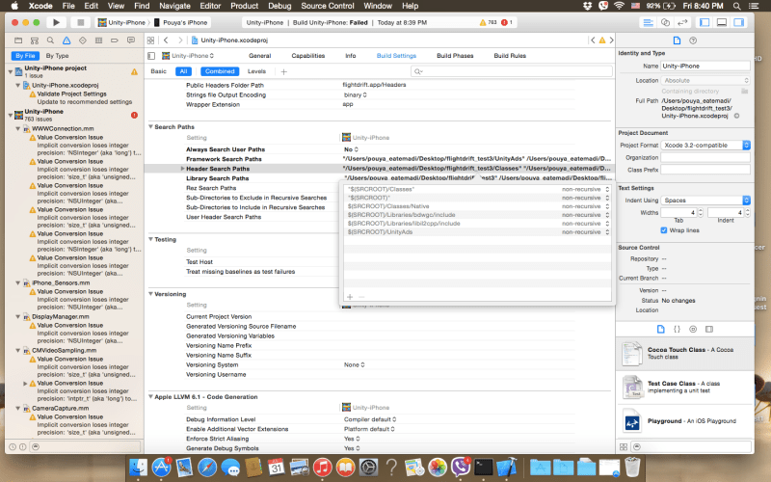Go back in editor history
Image resolution: width=771 pixels, height=482 pixels.
(166, 40)
